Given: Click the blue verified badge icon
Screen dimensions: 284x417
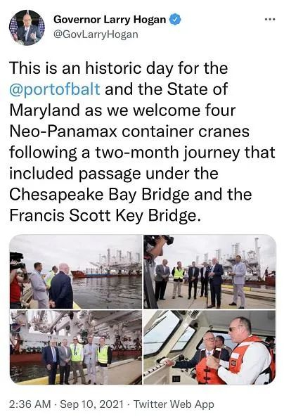Looking at the screenshot, I should (175, 20).
